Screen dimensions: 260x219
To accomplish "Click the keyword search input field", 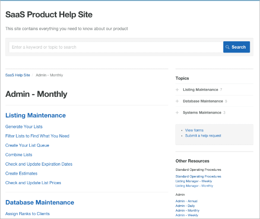I will [115, 47].
